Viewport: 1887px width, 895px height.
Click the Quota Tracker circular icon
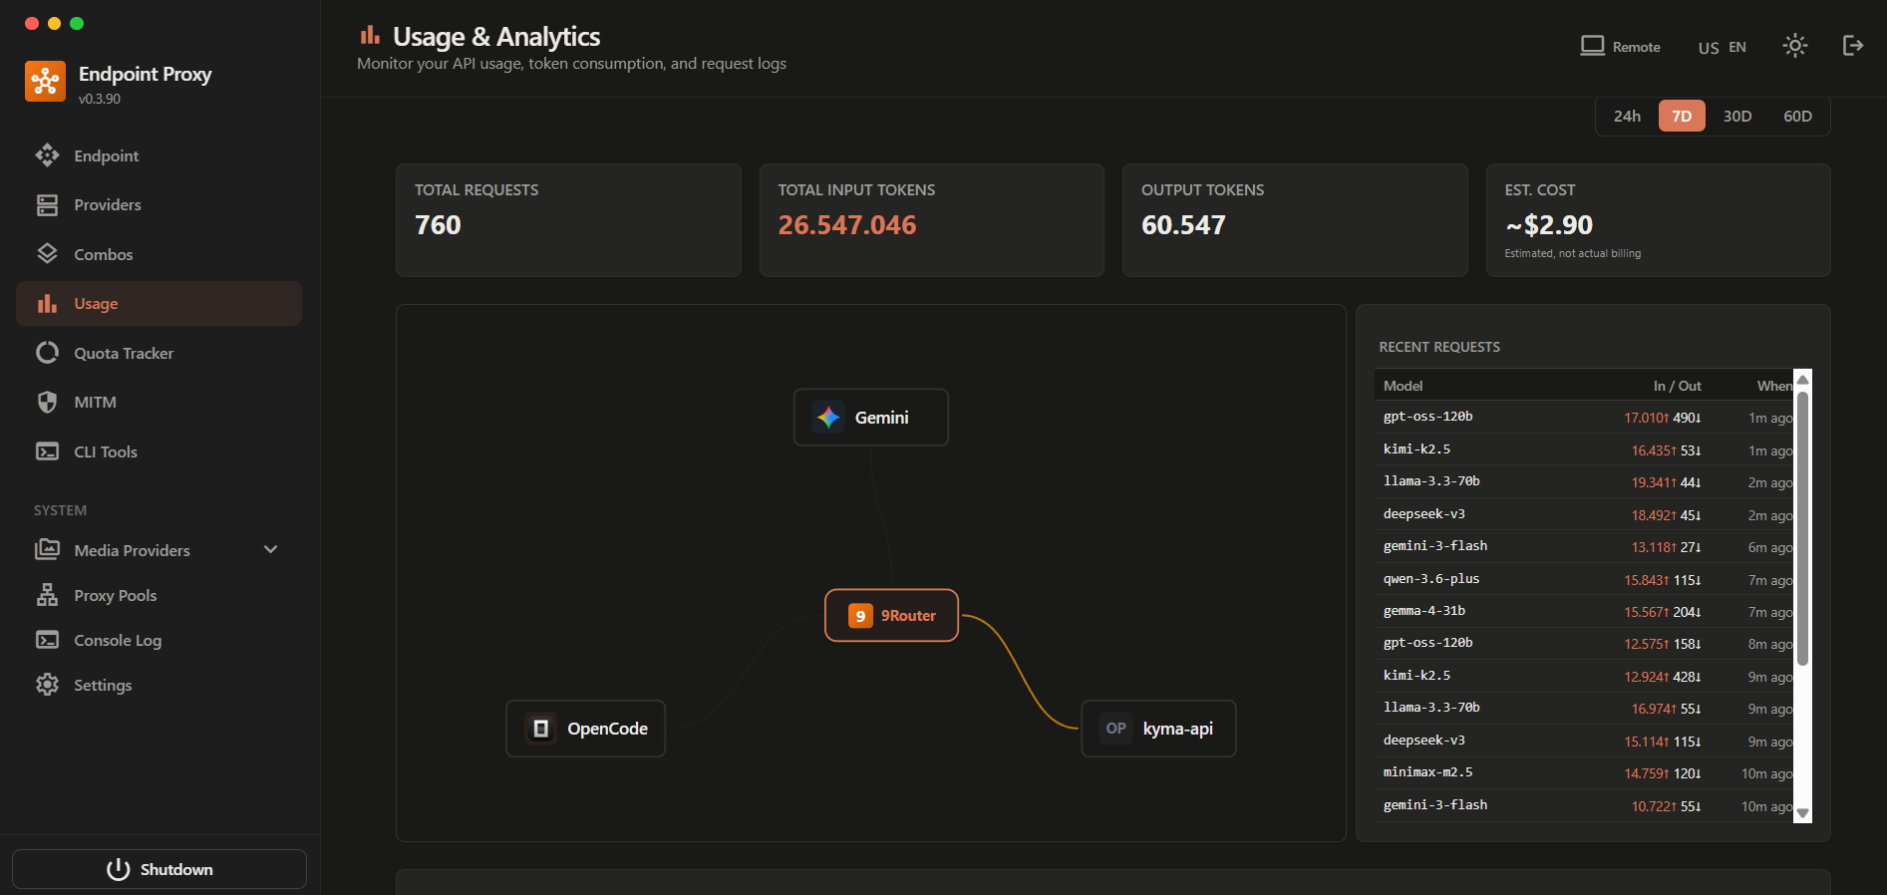tap(47, 353)
